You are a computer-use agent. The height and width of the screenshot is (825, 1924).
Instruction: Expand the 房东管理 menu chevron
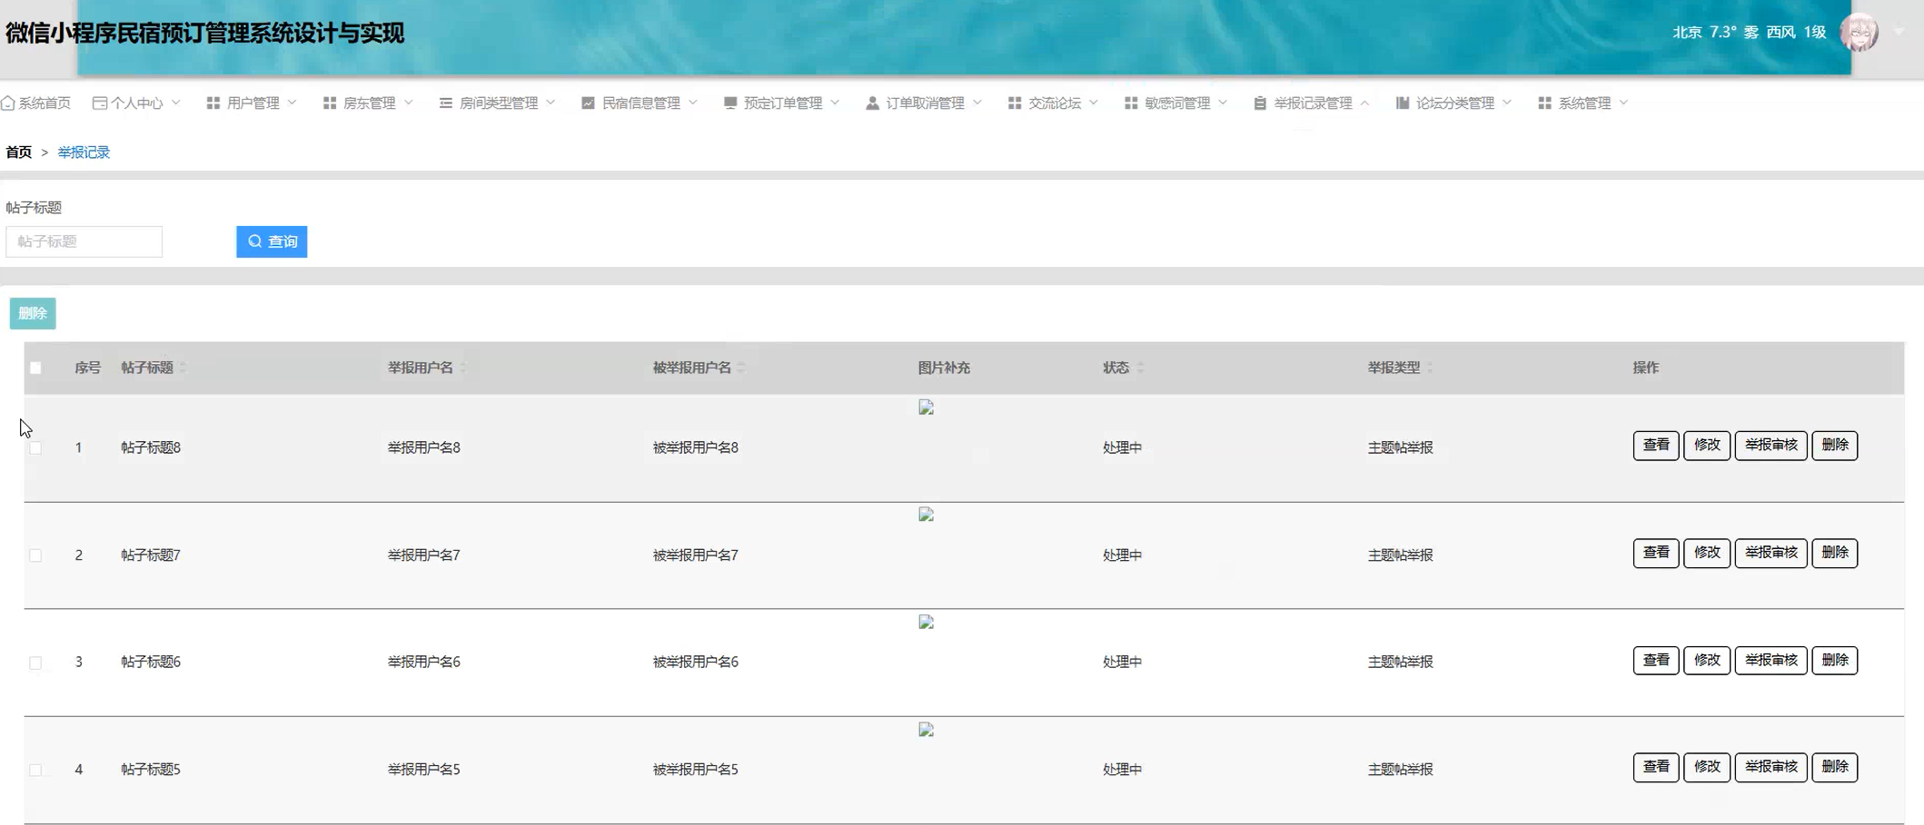click(409, 103)
